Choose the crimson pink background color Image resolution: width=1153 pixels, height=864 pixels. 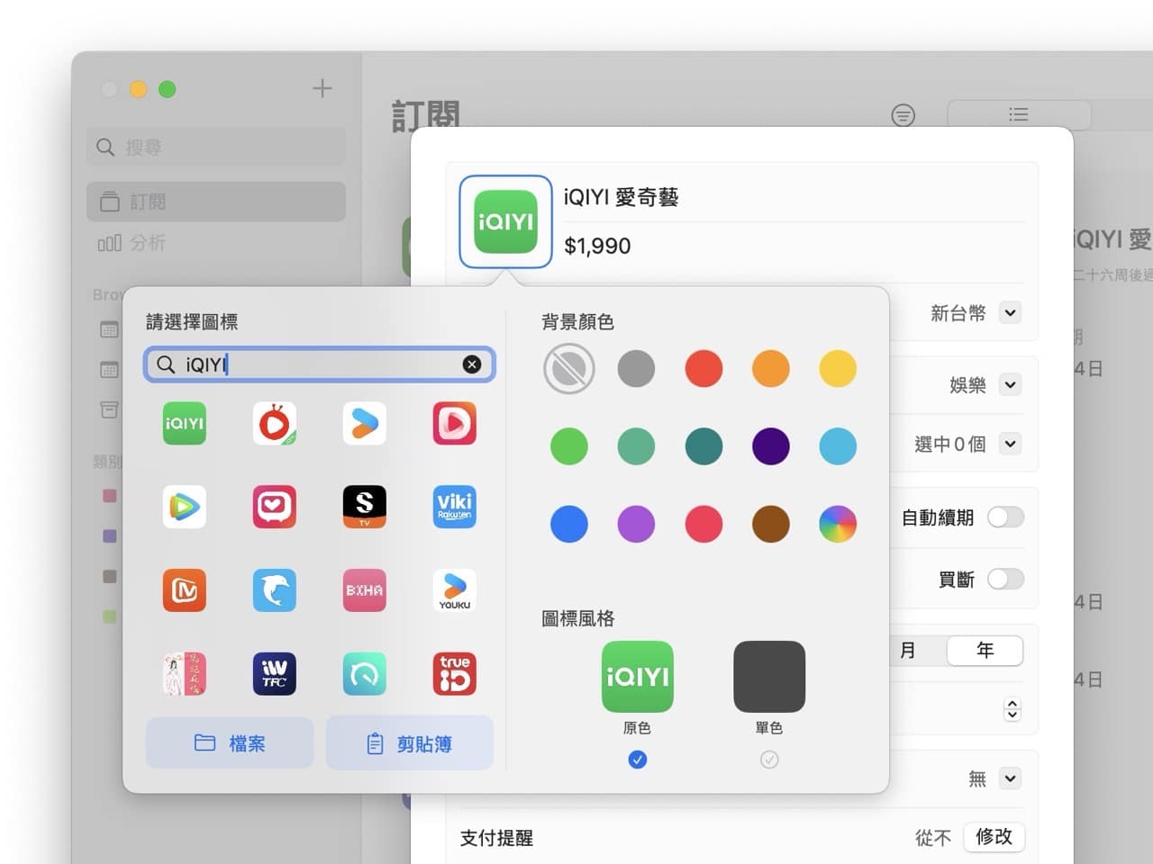click(704, 524)
